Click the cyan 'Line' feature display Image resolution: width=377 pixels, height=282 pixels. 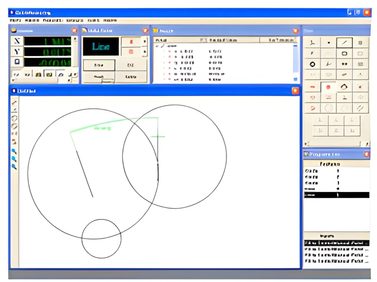pos(101,46)
